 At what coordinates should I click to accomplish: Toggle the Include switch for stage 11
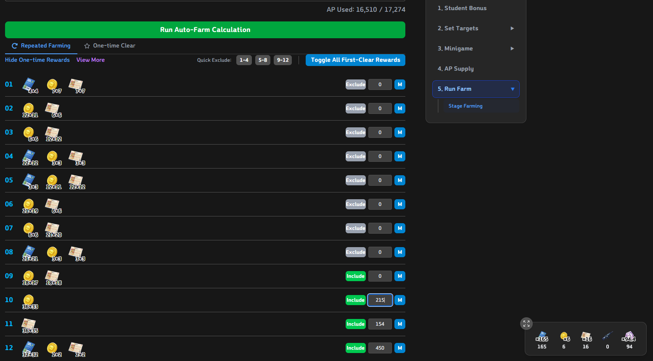point(356,324)
